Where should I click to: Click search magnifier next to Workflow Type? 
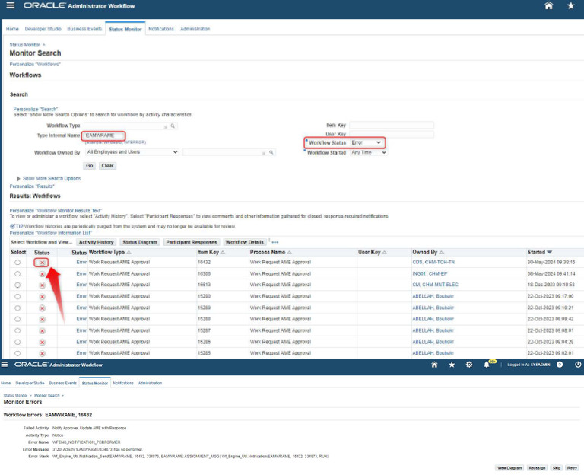click(x=173, y=126)
